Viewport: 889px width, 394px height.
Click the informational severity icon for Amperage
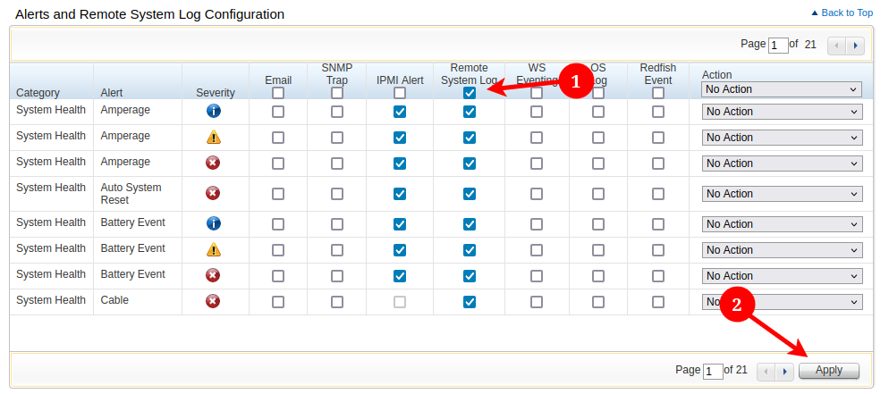click(213, 112)
